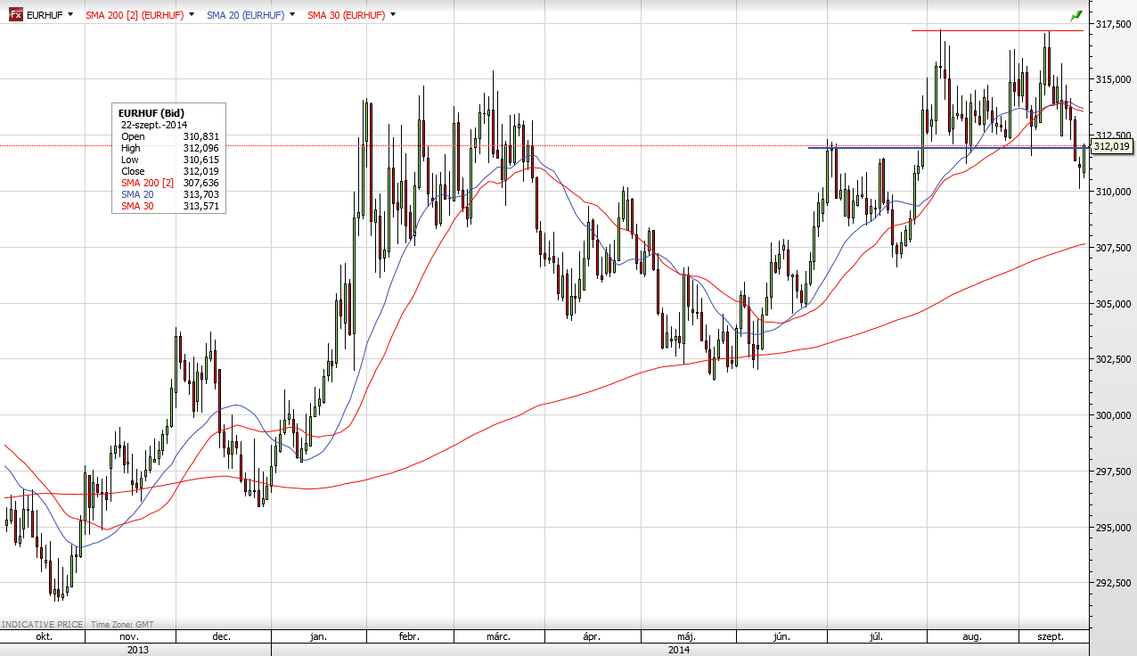The image size is (1137, 656).
Task: Click the okt. month label
Action: pos(44,636)
